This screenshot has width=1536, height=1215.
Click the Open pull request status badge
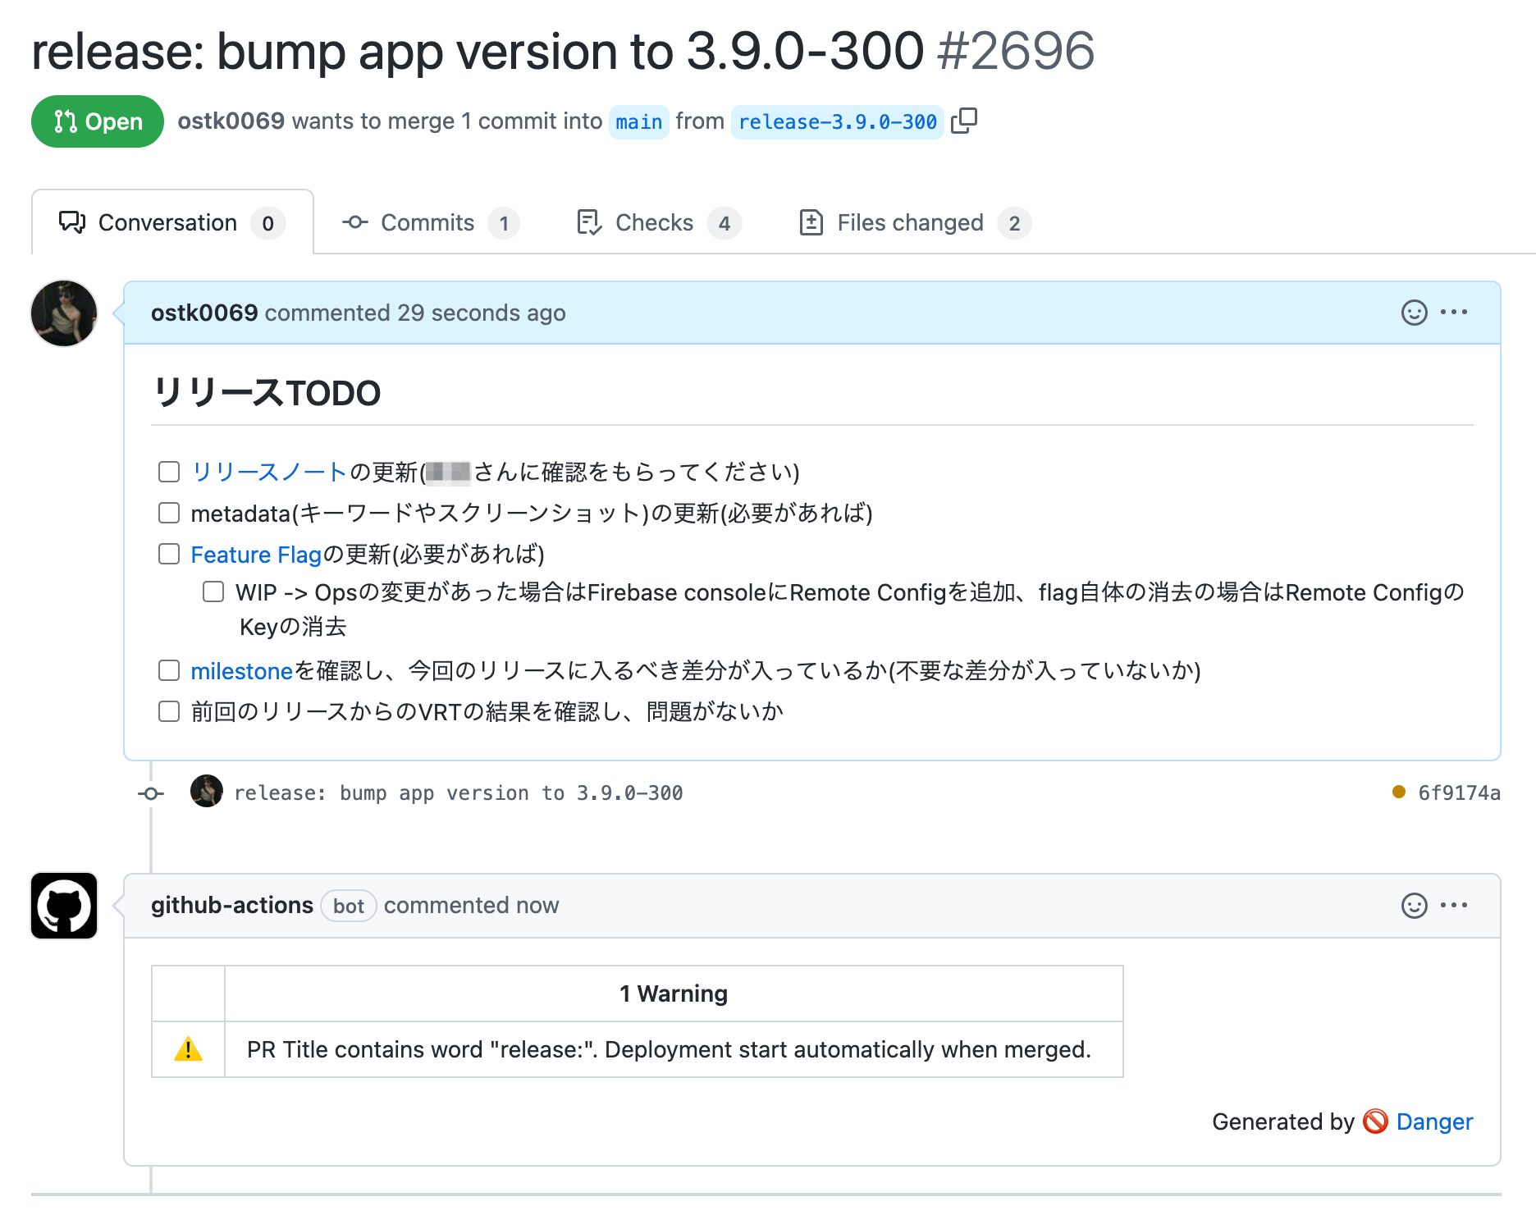pyautogui.click(x=97, y=121)
